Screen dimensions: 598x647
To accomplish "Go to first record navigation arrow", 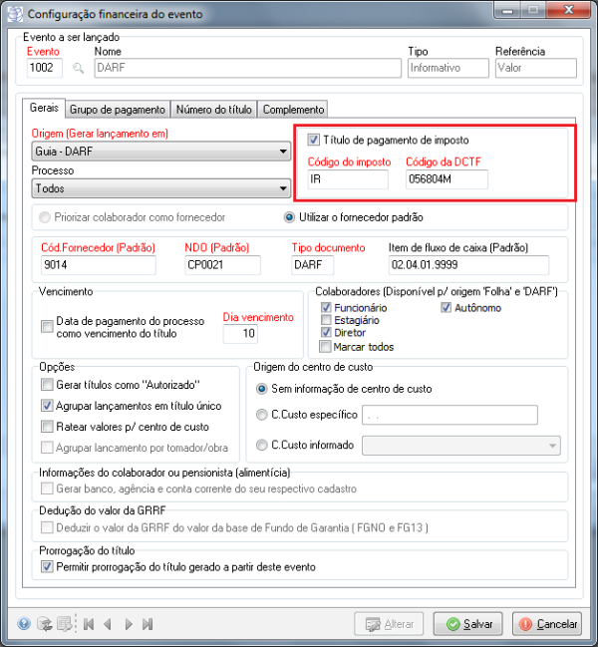I will coord(89,624).
